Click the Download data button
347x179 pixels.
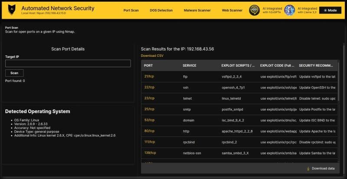coord(321,169)
